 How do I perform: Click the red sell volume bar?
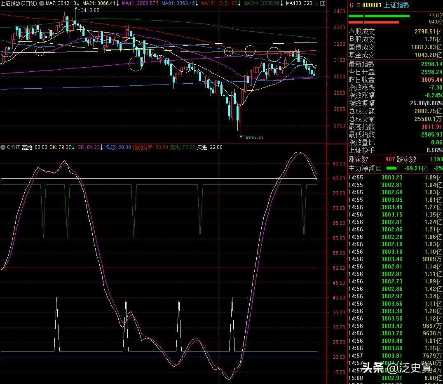pyautogui.click(x=373, y=22)
